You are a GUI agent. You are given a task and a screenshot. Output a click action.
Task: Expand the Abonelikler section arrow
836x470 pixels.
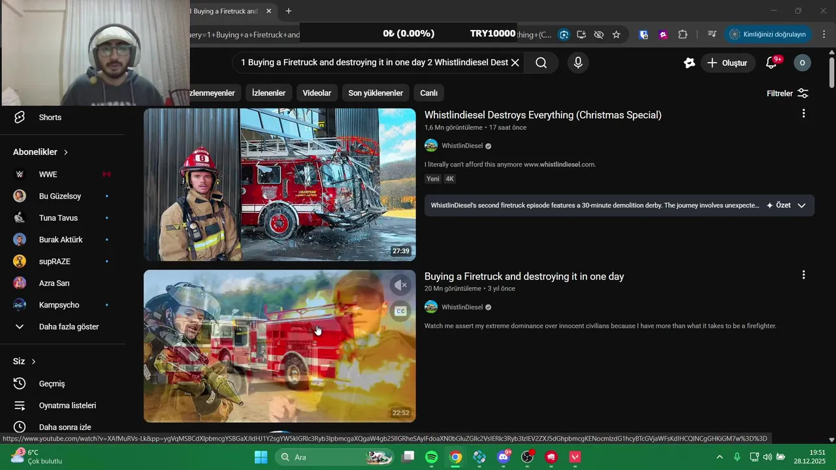[x=66, y=152]
